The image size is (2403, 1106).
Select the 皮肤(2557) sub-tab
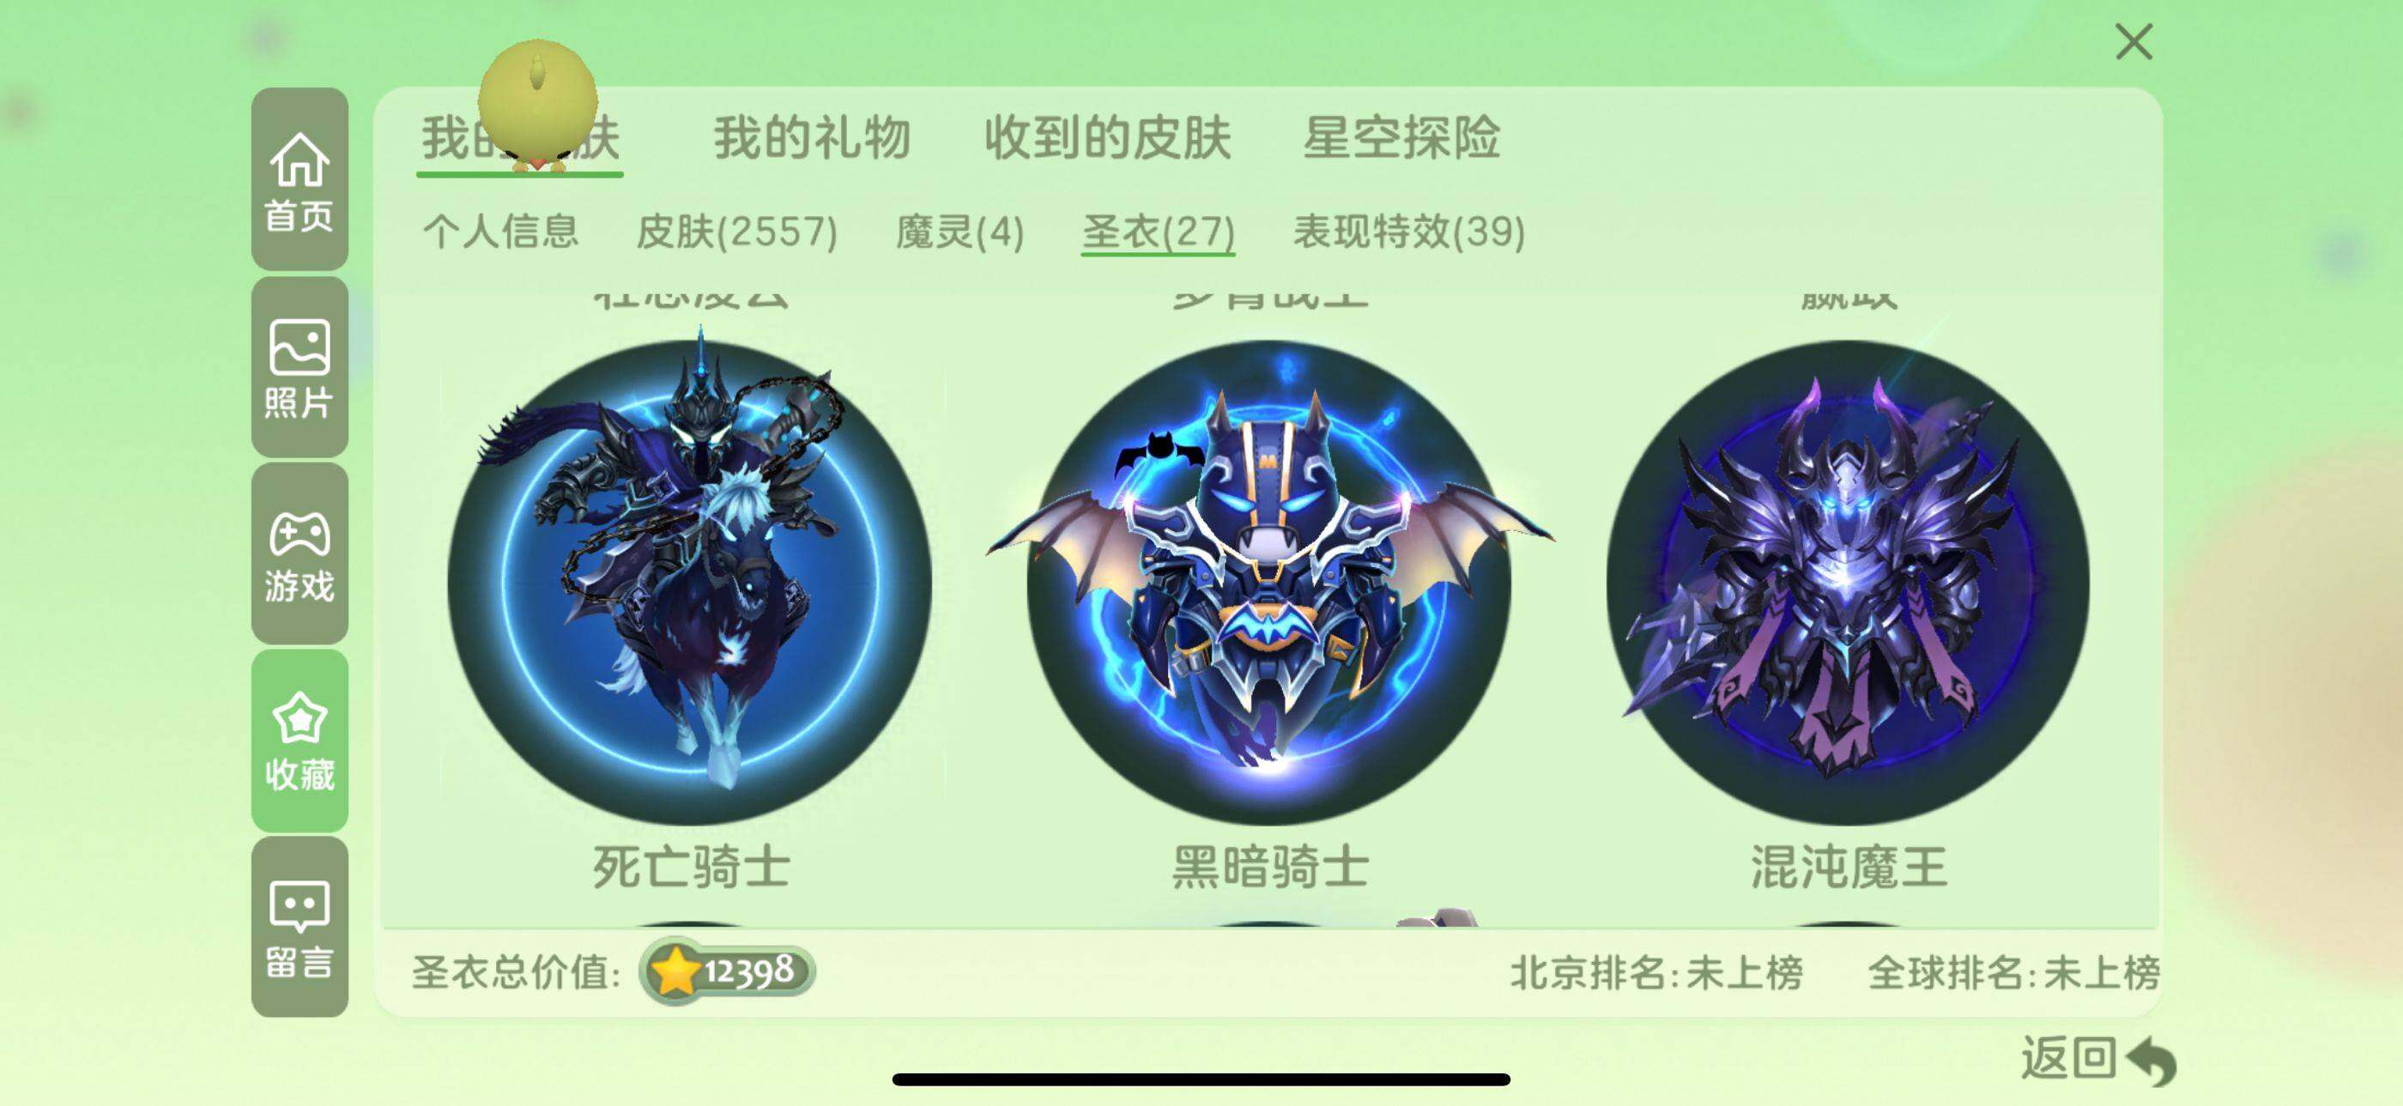[737, 232]
